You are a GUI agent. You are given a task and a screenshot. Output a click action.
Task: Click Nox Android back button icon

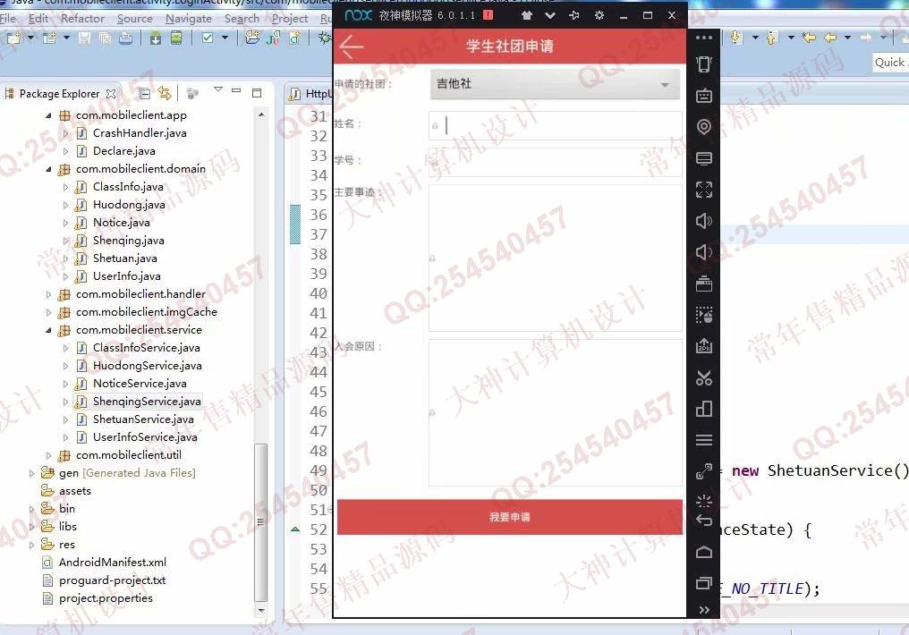pyautogui.click(x=704, y=521)
